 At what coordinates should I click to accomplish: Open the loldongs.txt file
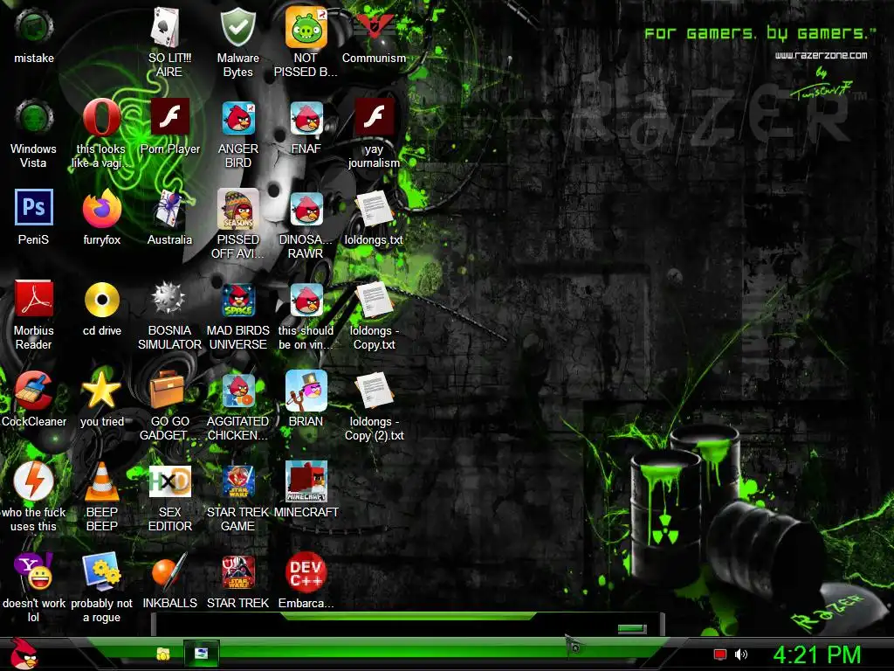(x=374, y=218)
